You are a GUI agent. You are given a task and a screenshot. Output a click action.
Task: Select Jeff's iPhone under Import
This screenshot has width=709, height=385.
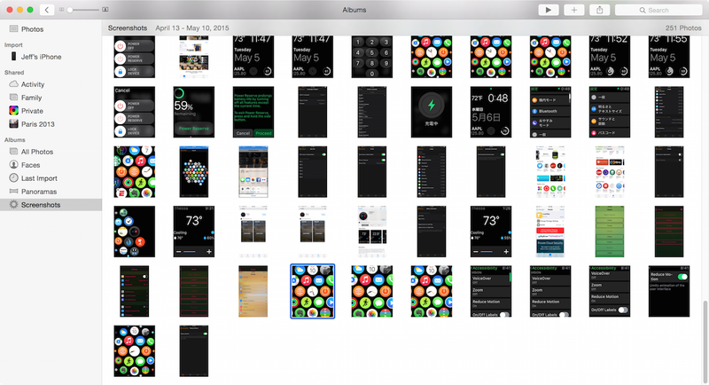[x=41, y=57]
